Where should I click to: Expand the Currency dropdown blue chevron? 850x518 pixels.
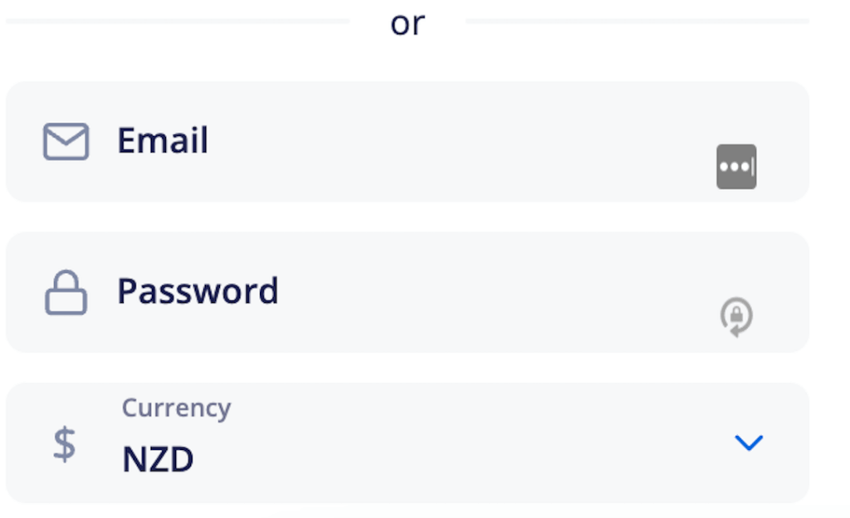[x=749, y=442]
